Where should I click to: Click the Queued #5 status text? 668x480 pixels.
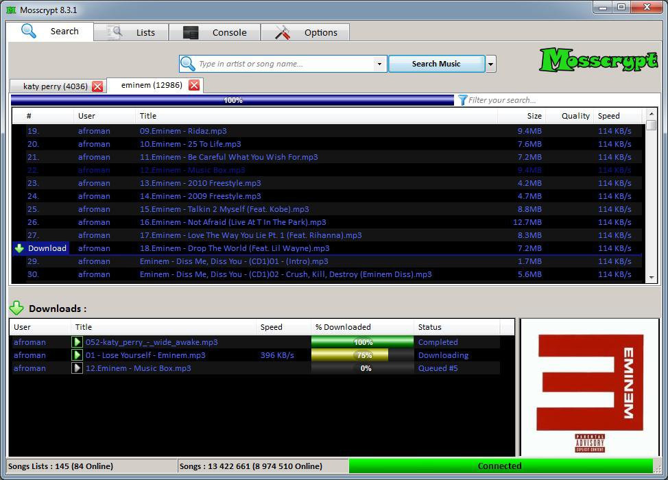pyautogui.click(x=438, y=368)
